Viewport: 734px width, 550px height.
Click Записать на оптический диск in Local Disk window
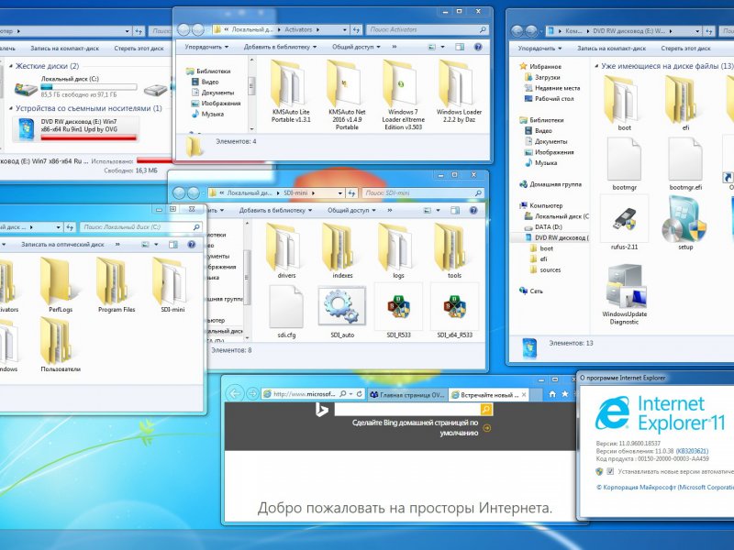[62, 244]
